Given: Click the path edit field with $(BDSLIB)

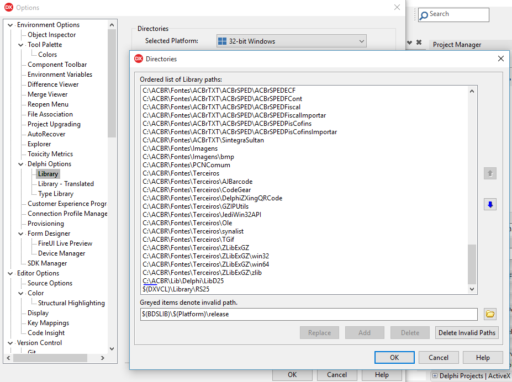Looking at the screenshot, I should tap(309, 314).
